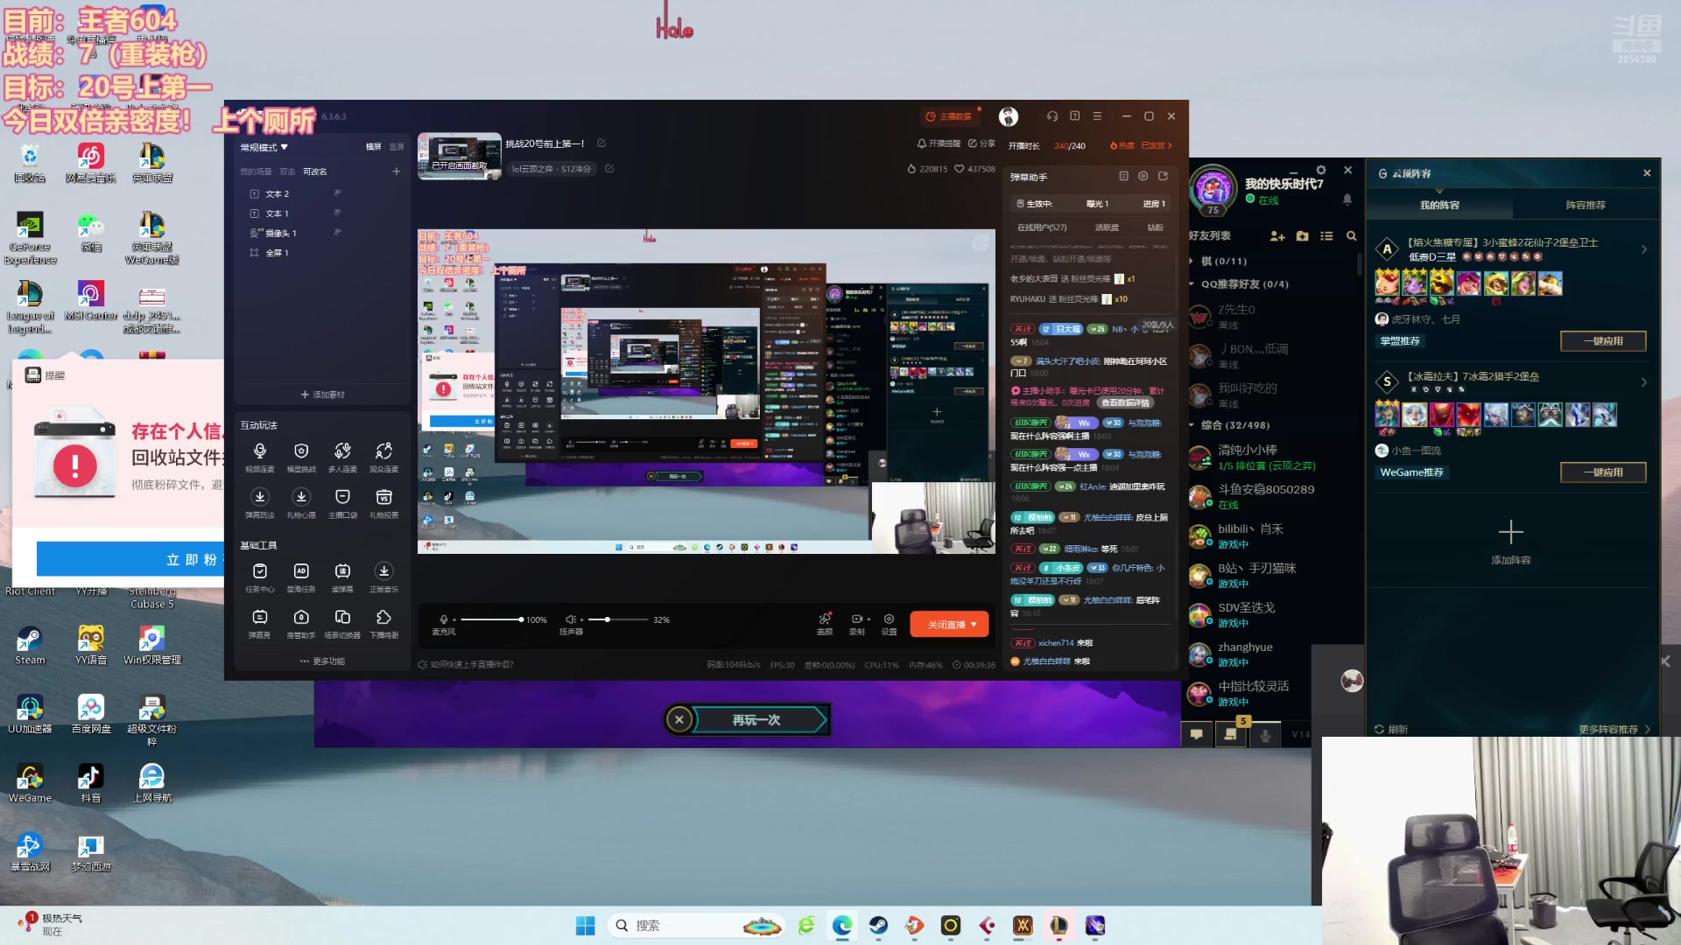The height and width of the screenshot is (945, 1681).
Task: Toggle visibility of 文本 2 source
Action: pyautogui.click(x=337, y=193)
